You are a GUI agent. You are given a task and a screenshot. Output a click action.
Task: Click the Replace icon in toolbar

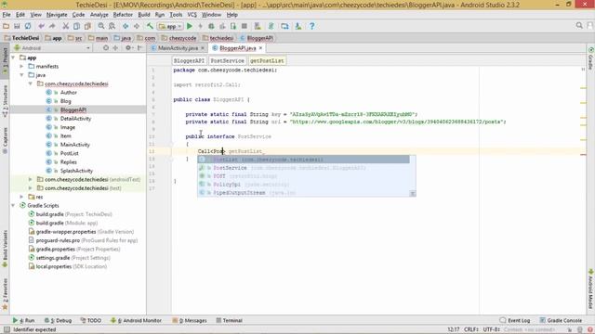point(112,26)
